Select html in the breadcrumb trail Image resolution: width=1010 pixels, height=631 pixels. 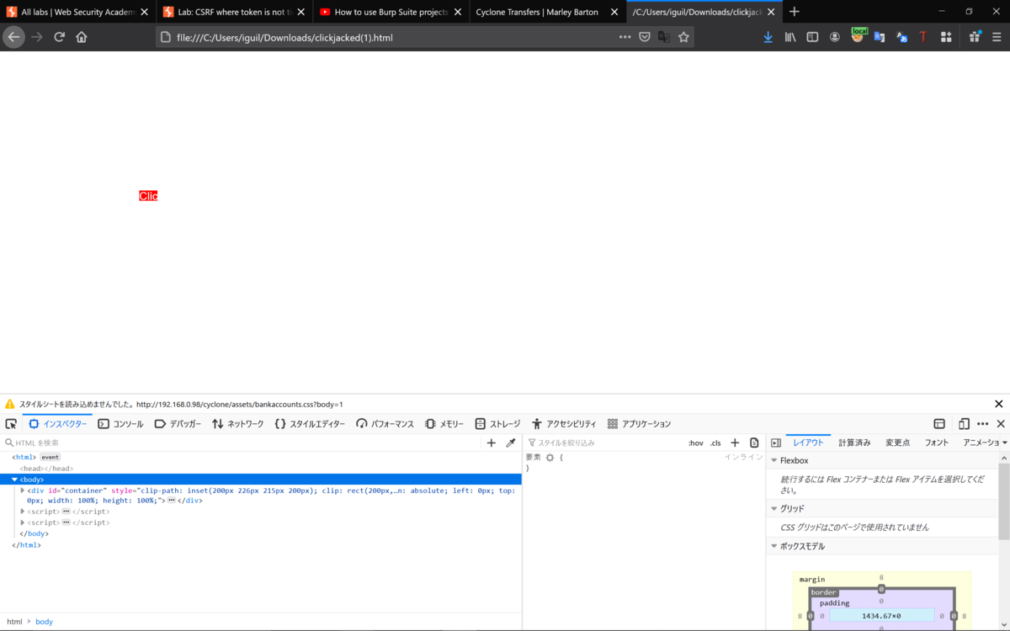(14, 622)
